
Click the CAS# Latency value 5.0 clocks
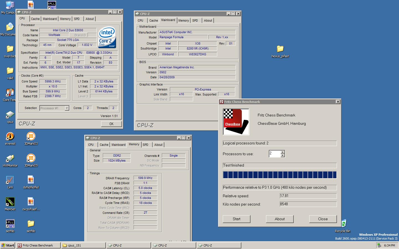[145, 188]
